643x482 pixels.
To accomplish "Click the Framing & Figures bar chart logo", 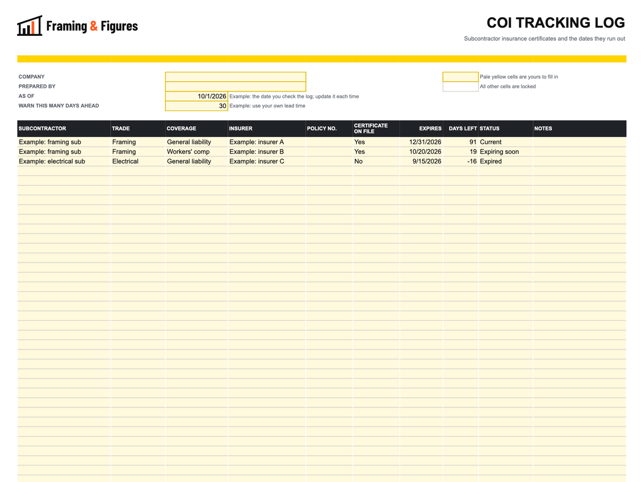I will (x=29, y=26).
